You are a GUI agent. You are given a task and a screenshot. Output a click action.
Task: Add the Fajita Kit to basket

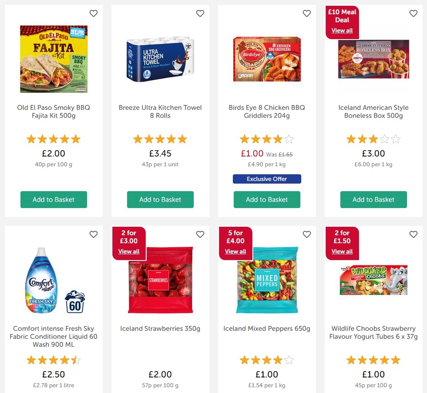point(53,200)
